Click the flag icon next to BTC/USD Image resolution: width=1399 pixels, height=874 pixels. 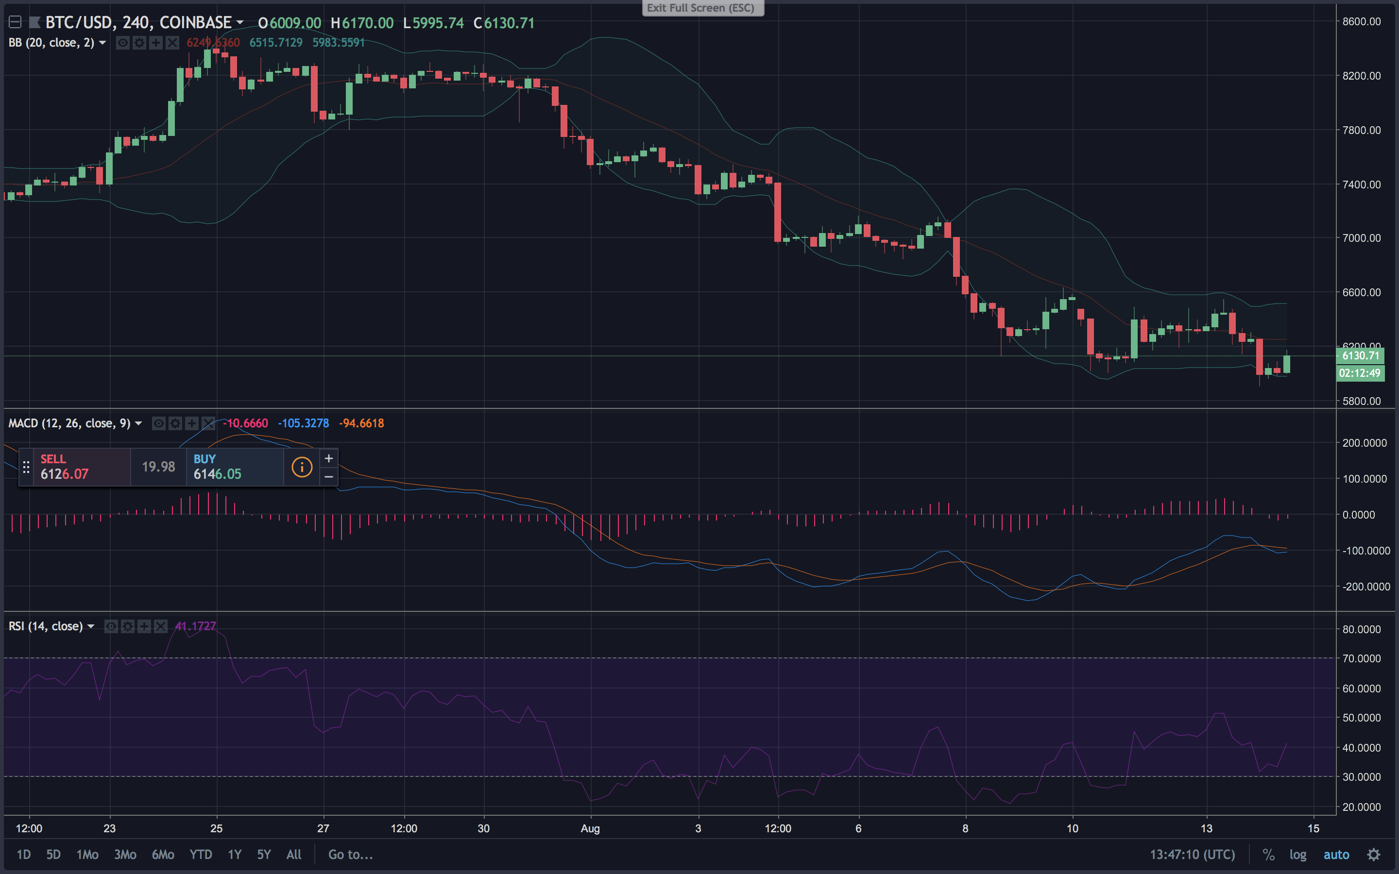tap(34, 22)
